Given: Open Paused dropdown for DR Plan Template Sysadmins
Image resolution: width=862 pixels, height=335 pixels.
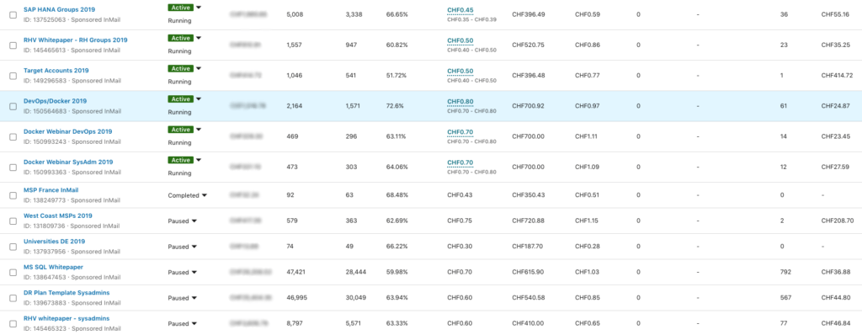Looking at the screenshot, I should coord(194,298).
